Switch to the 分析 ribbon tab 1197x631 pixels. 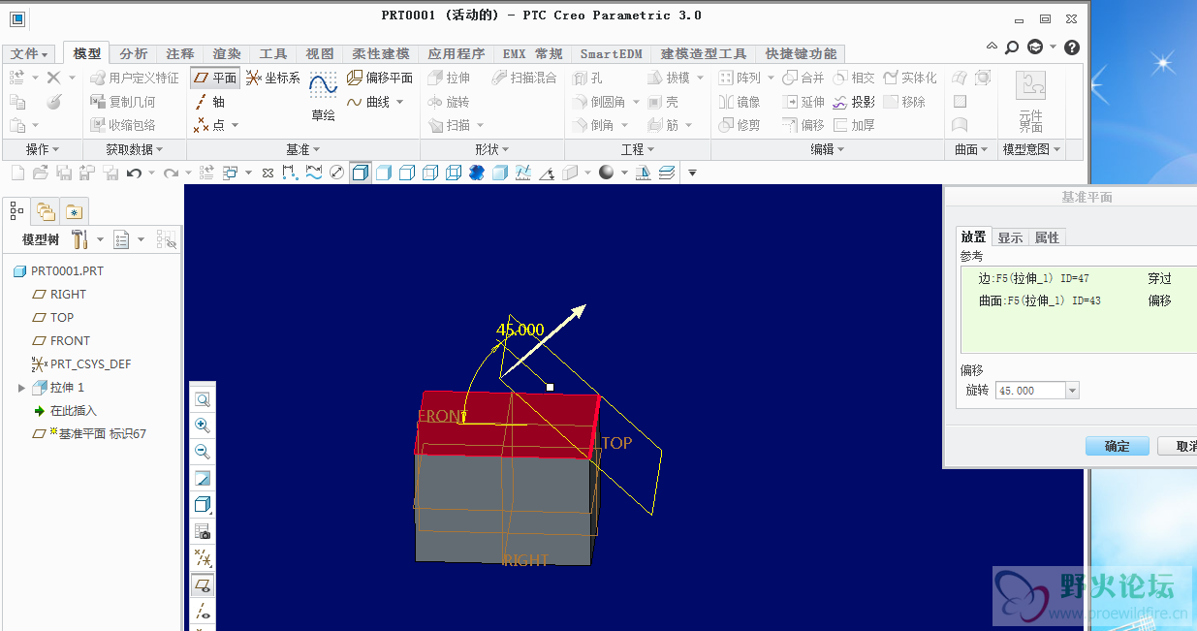click(x=134, y=54)
